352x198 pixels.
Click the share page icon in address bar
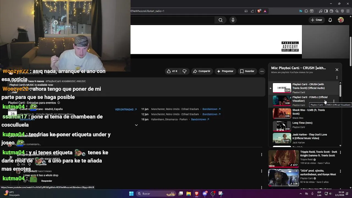coord(252,11)
